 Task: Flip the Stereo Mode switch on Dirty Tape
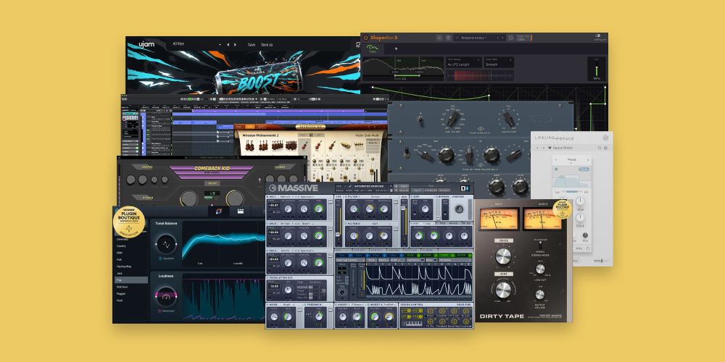pos(541,245)
